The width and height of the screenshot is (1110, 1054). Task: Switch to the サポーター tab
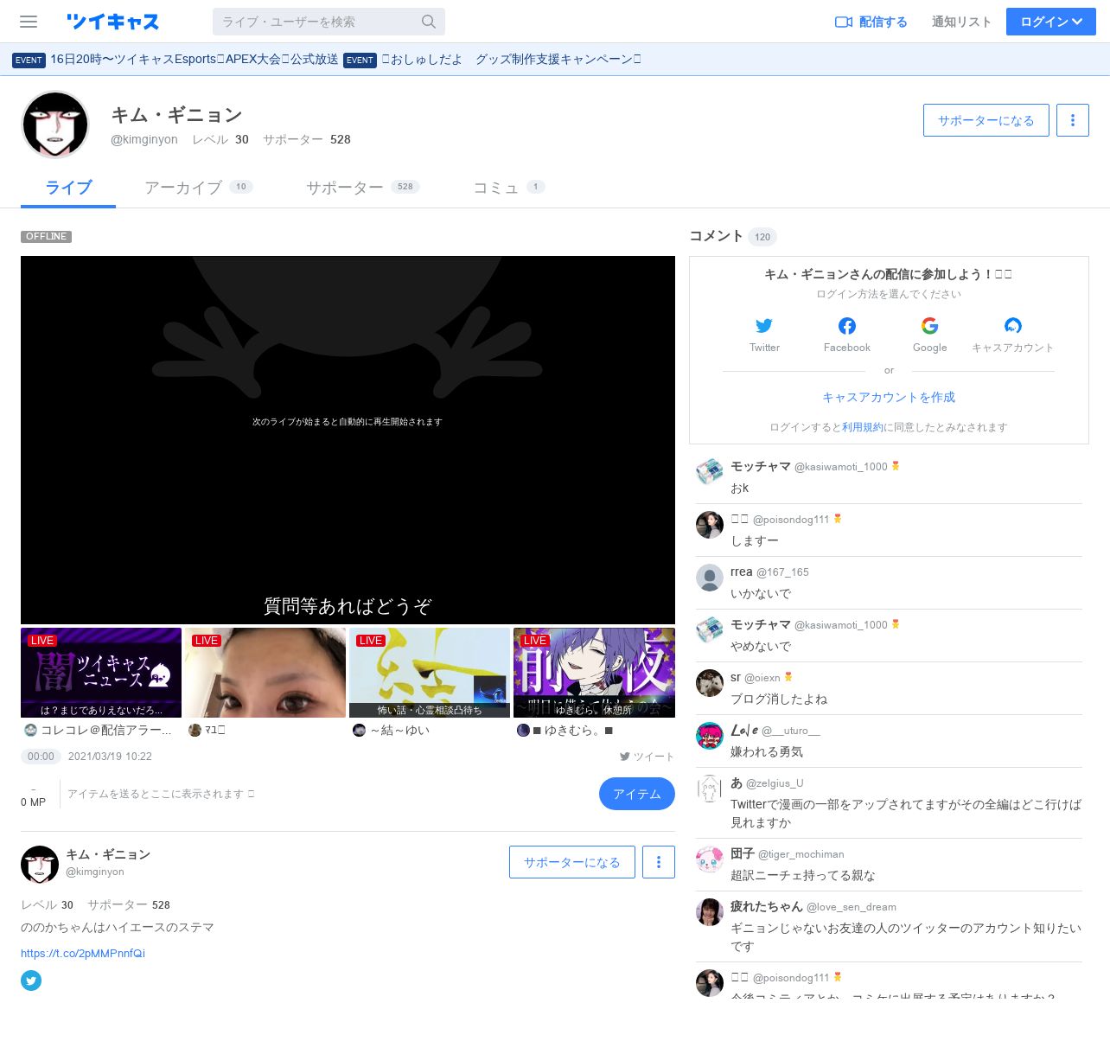tap(345, 188)
